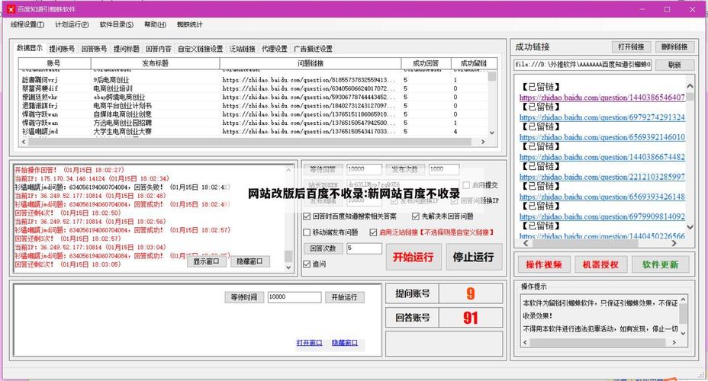This screenshot has height=381, width=708.
Task: Click the 账号 column header
Action: (54, 63)
